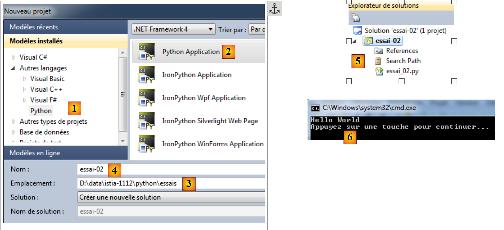Switch to the Modèles récents section
The width and height of the screenshot is (504, 230).
coord(34,27)
